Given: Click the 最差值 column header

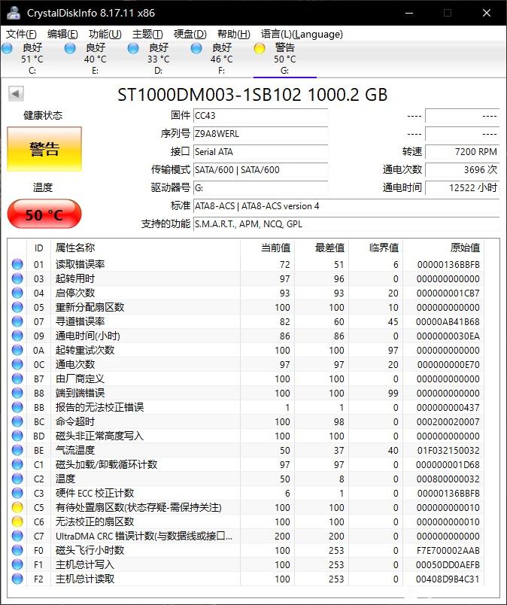Looking at the screenshot, I should [321, 248].
